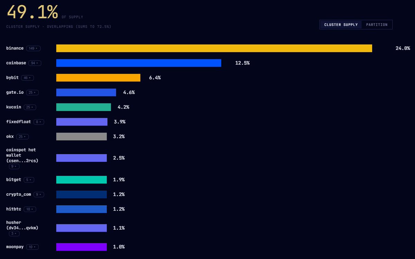Click the 'OF SUPPLY' caption

coord(72,17)
